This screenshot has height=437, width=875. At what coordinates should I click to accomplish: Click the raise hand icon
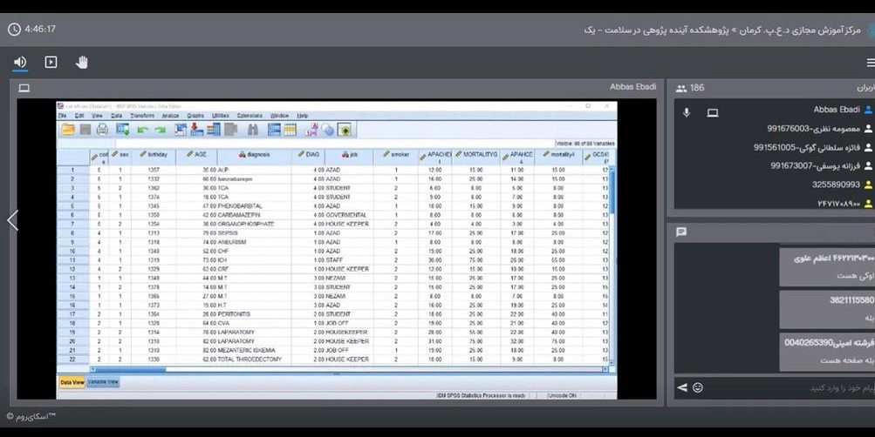pyautogui.click(x=82, y=62)
